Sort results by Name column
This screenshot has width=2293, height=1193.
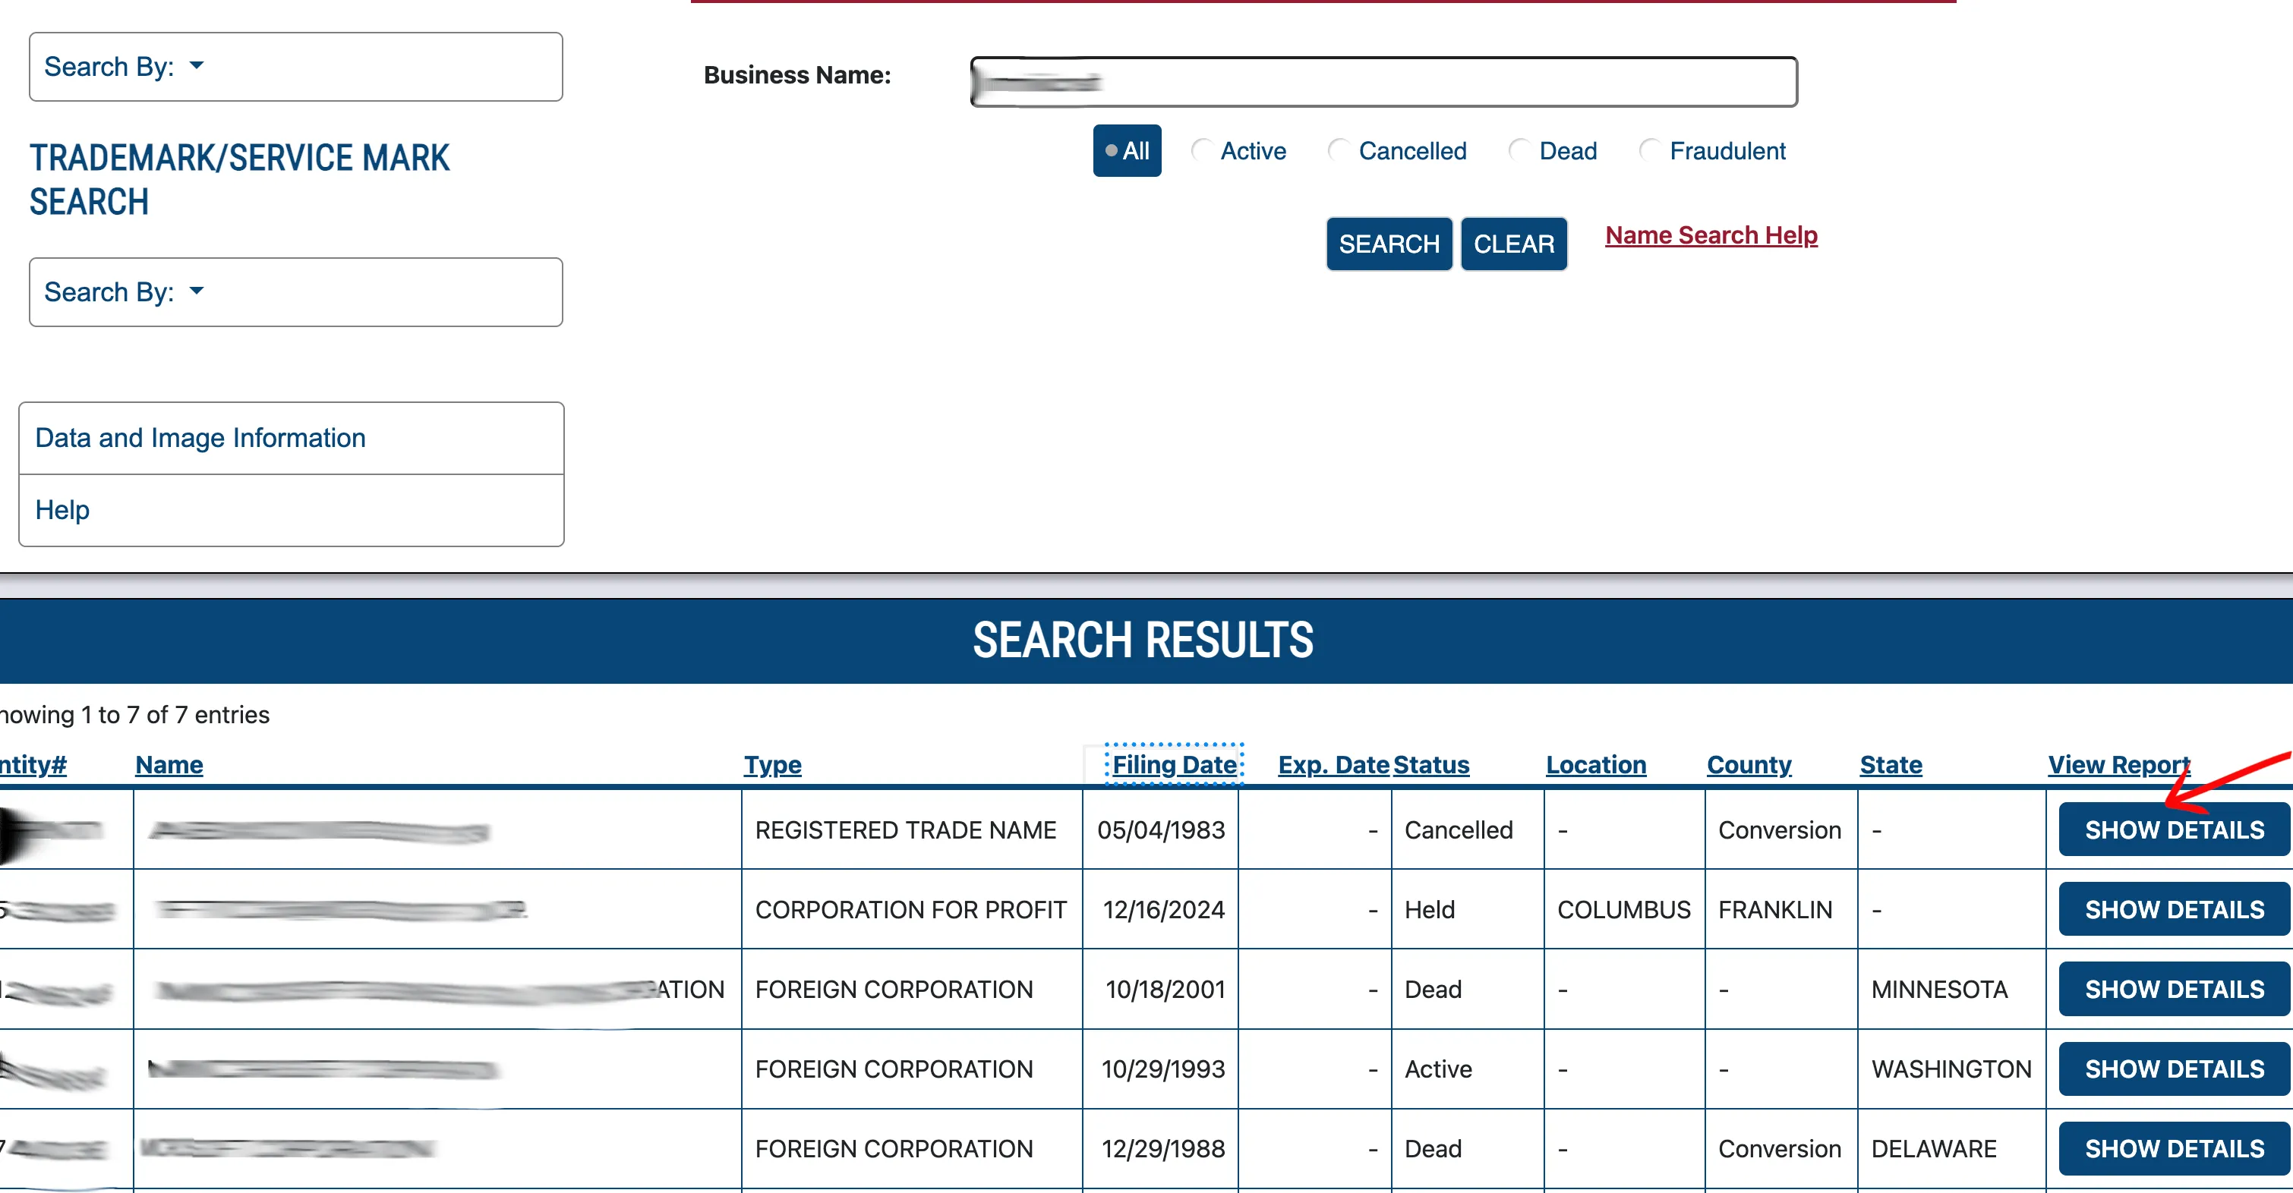click(169, 764)
